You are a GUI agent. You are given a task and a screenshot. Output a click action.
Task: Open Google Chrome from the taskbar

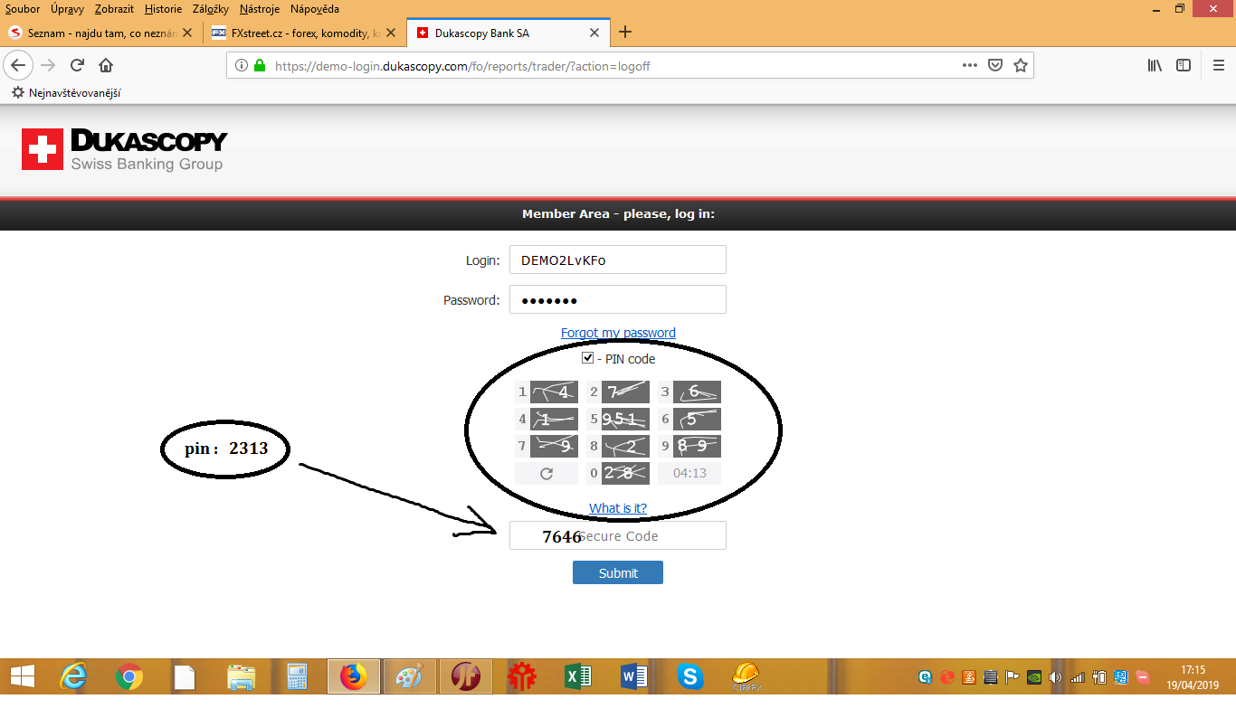tap(129, 676)
